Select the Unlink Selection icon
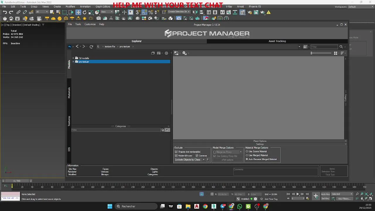Viewport: 375px width, 211px height. tap(25, 12)
